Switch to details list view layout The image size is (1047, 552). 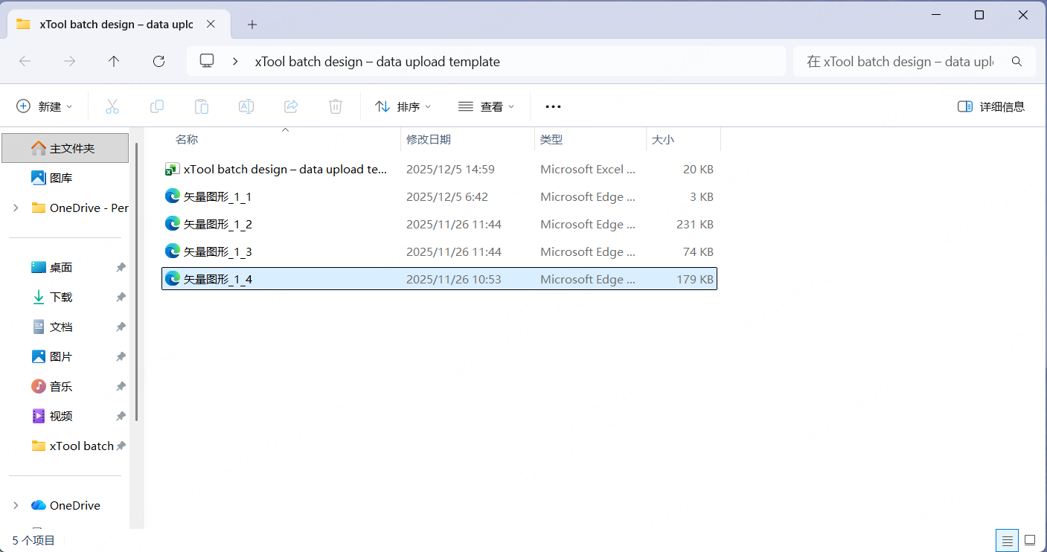tap(1006, 540)
